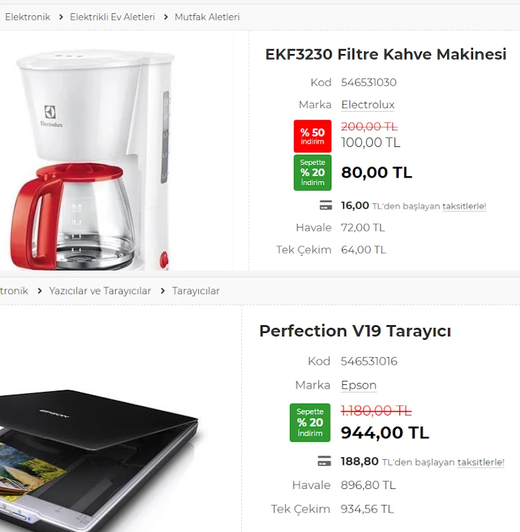
Task: Open the Electrolux brand link
Action: [367, 105]
